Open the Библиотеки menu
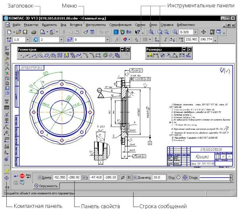 coord(186,25)
